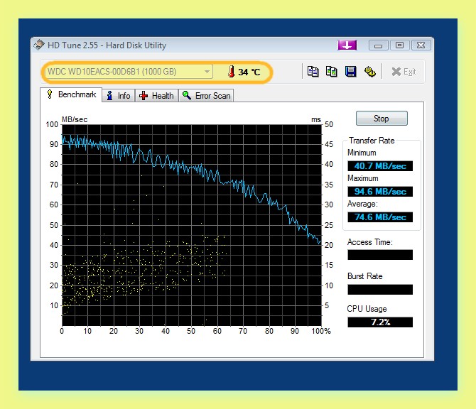Stop the running benchmark

tap(382, 119)
